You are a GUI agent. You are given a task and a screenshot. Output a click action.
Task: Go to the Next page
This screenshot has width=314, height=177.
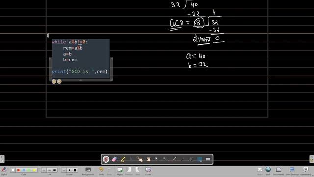tap(138, 171)
